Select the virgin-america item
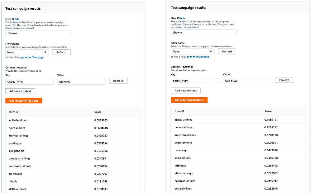Viewport: 311px width, 195px height. tap(183, 143)
